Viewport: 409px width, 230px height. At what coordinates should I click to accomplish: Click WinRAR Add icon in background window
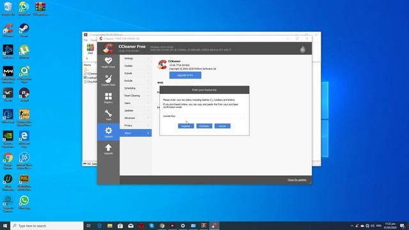click(x=90, y=49)
